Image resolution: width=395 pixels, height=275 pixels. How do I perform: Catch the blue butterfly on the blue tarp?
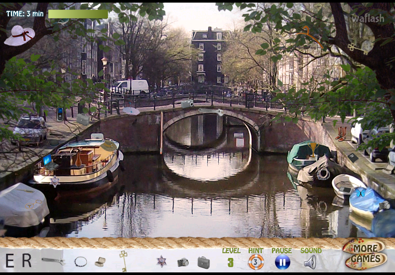361,192
